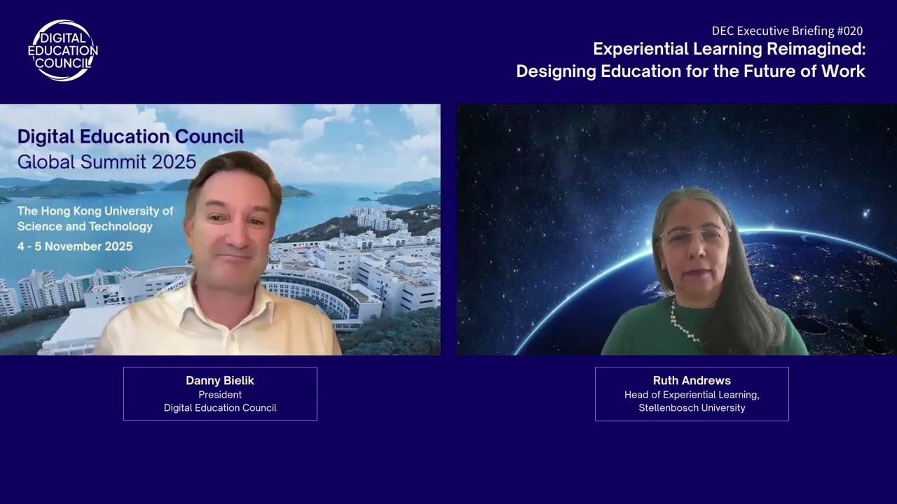
Task: Click 'Digital Education Council' heading in Danny's background
Action: [130, 136]
